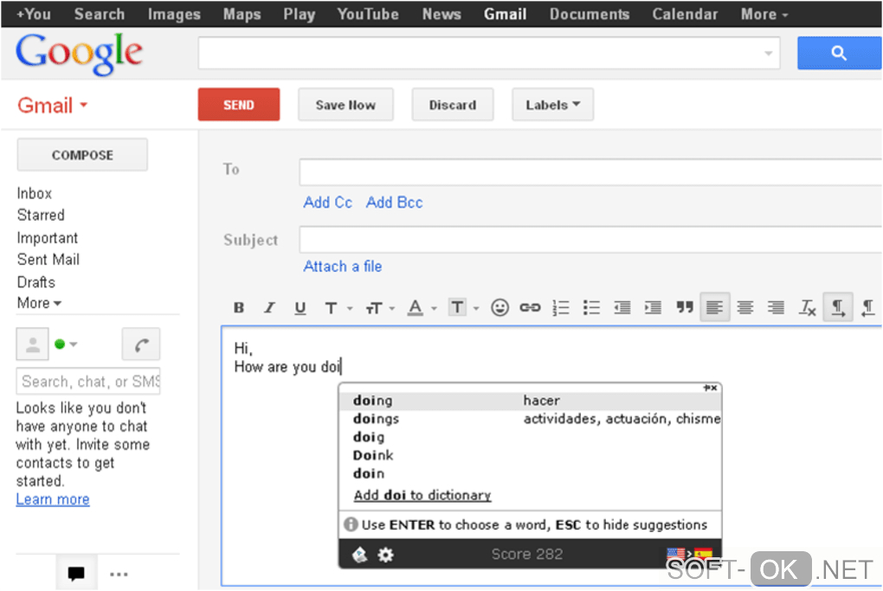Choose the suggestion 'doing'
This screenshot has width=883, height=591.
tap(530, 401)
